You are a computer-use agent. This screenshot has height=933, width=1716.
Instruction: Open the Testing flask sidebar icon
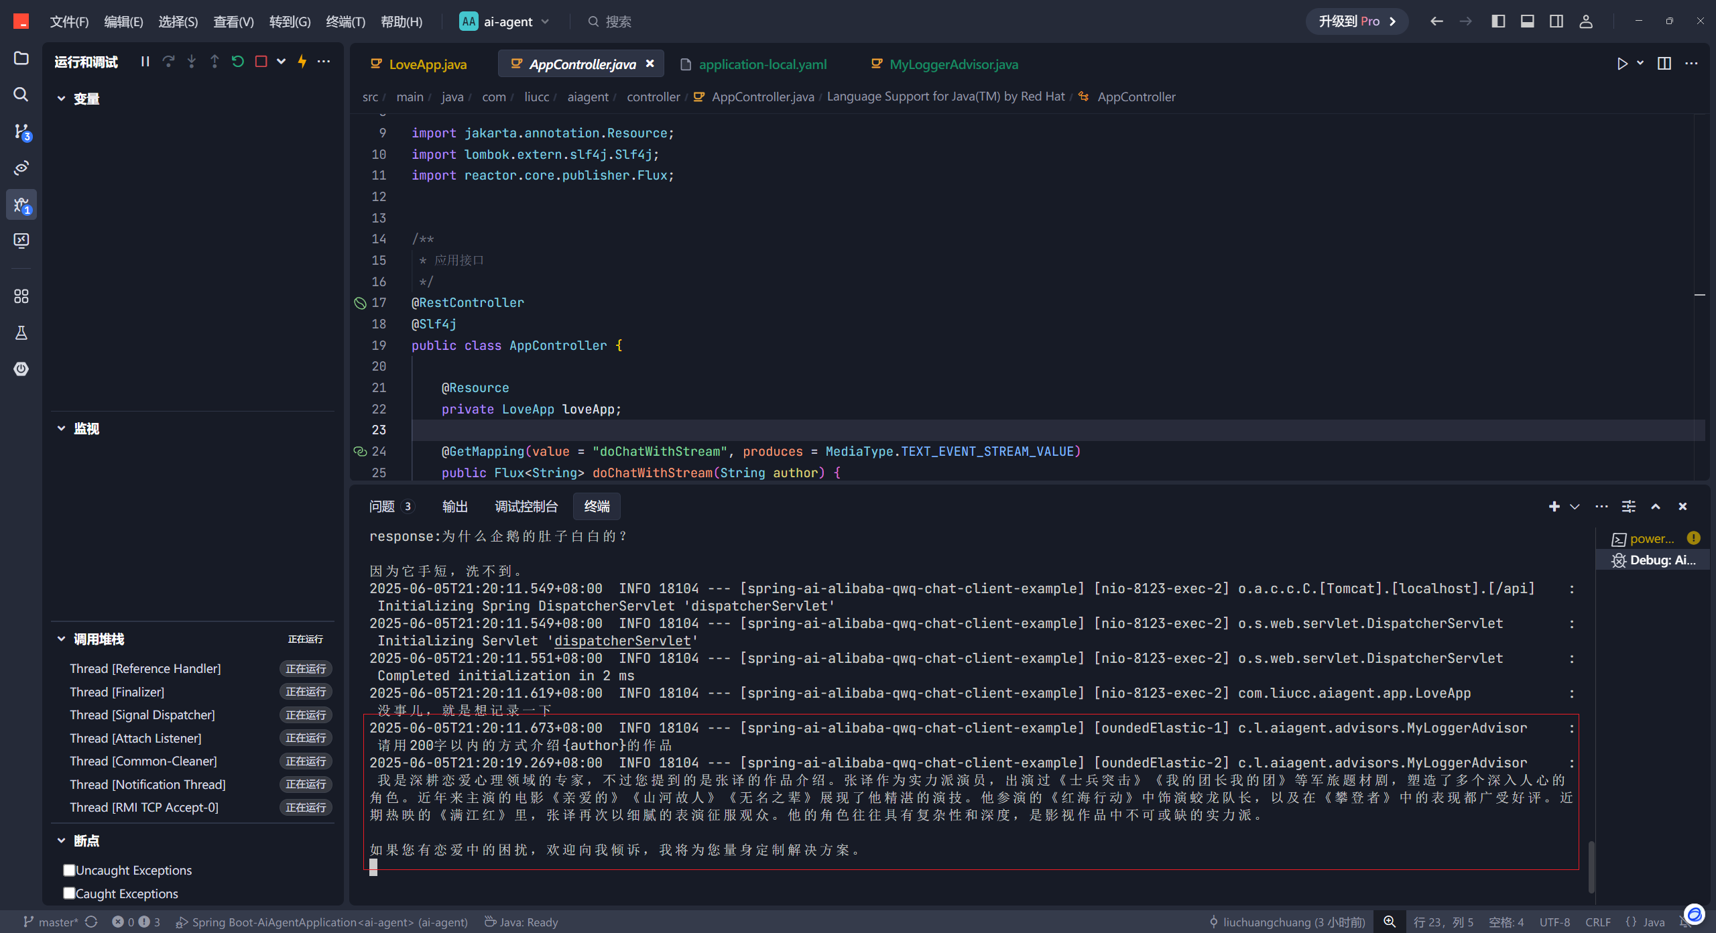tap(21, 332)
